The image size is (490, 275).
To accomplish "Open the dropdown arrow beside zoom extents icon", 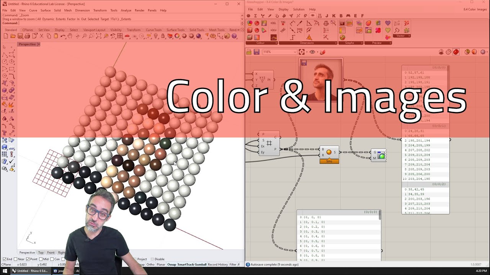I will click(307, 52).
